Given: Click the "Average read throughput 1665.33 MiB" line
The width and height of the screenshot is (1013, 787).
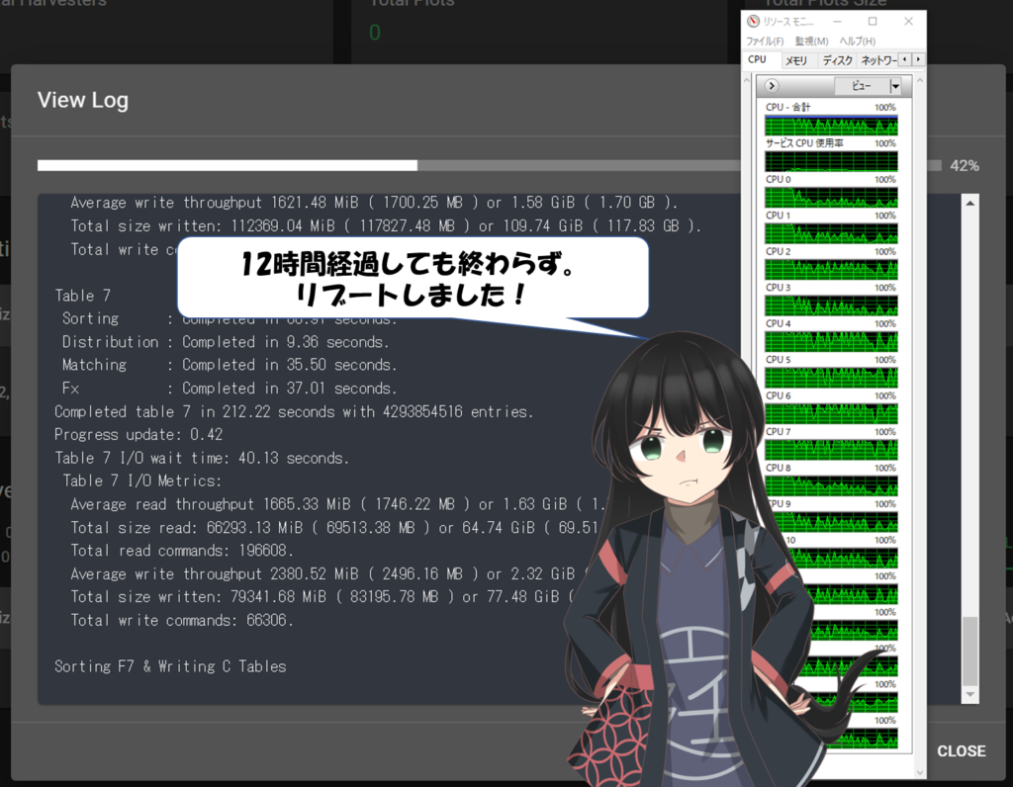Looking at the screenshot, I should [x=338, y=504].
